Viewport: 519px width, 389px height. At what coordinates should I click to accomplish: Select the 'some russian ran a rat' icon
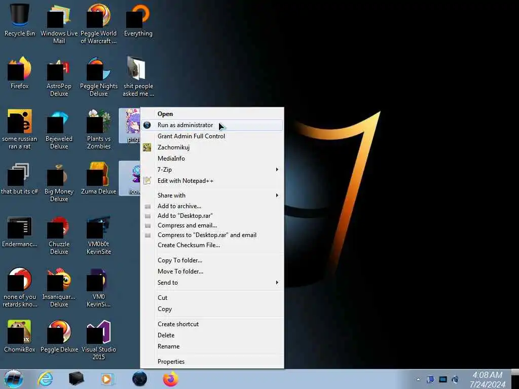pos(20,130)
